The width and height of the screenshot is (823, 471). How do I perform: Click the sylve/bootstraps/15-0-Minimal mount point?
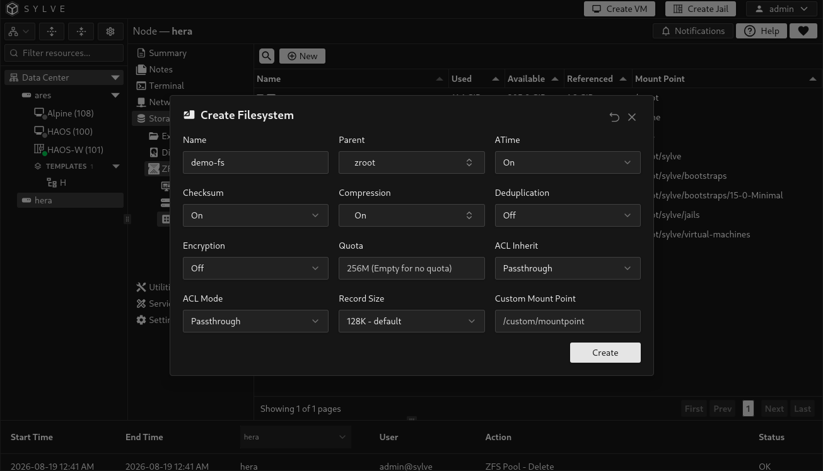point(718,195)
